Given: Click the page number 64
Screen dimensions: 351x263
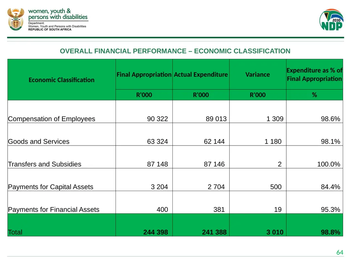Looking at the screenshot, I should point(340,252).
